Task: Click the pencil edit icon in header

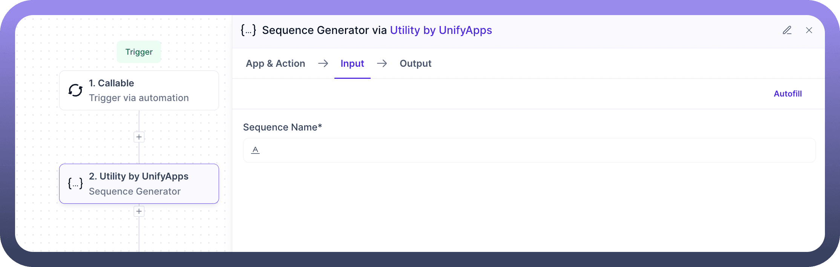Action: click(x=787, y=30)
